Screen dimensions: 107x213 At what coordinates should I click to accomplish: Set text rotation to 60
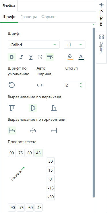[x=30, y=153]
